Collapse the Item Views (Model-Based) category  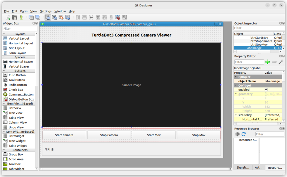coord(4,104)
